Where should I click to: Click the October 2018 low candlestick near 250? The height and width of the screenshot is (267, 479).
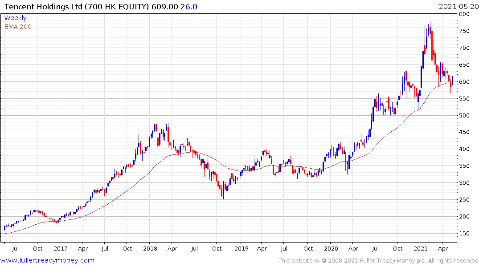pos(224,190)
